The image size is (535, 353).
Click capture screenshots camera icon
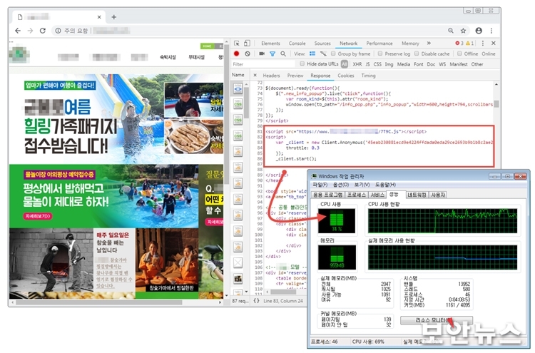coord(262,53)
